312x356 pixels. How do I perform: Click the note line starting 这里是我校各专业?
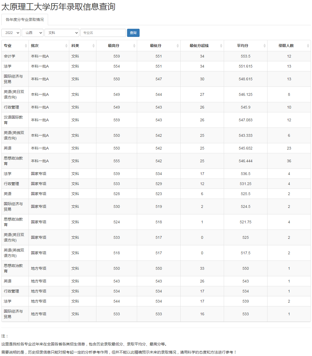85,344
